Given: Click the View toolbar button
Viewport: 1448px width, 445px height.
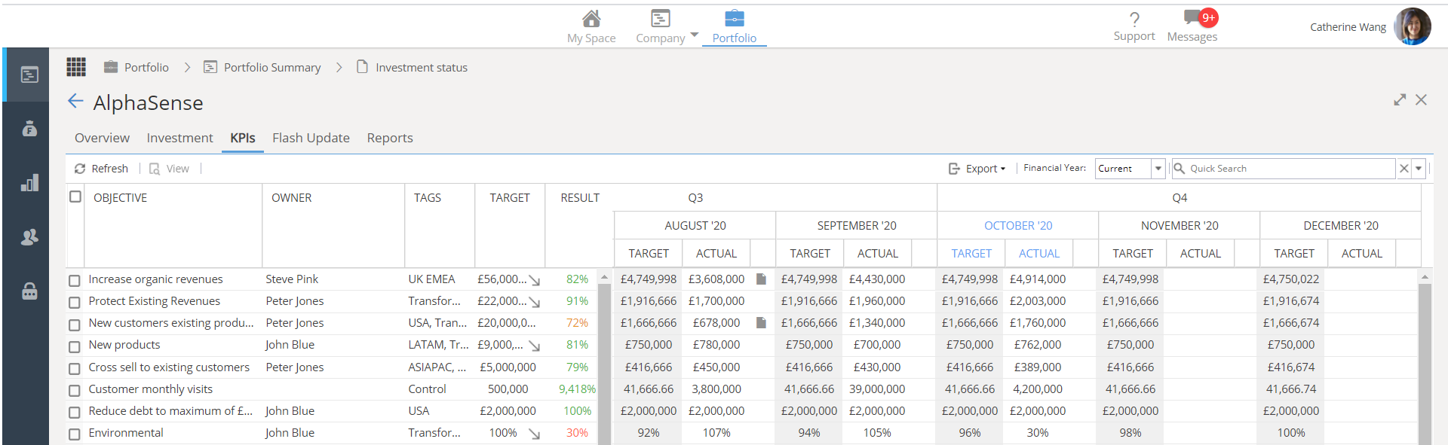Looking at the screenshot, I should pos(169,169).
